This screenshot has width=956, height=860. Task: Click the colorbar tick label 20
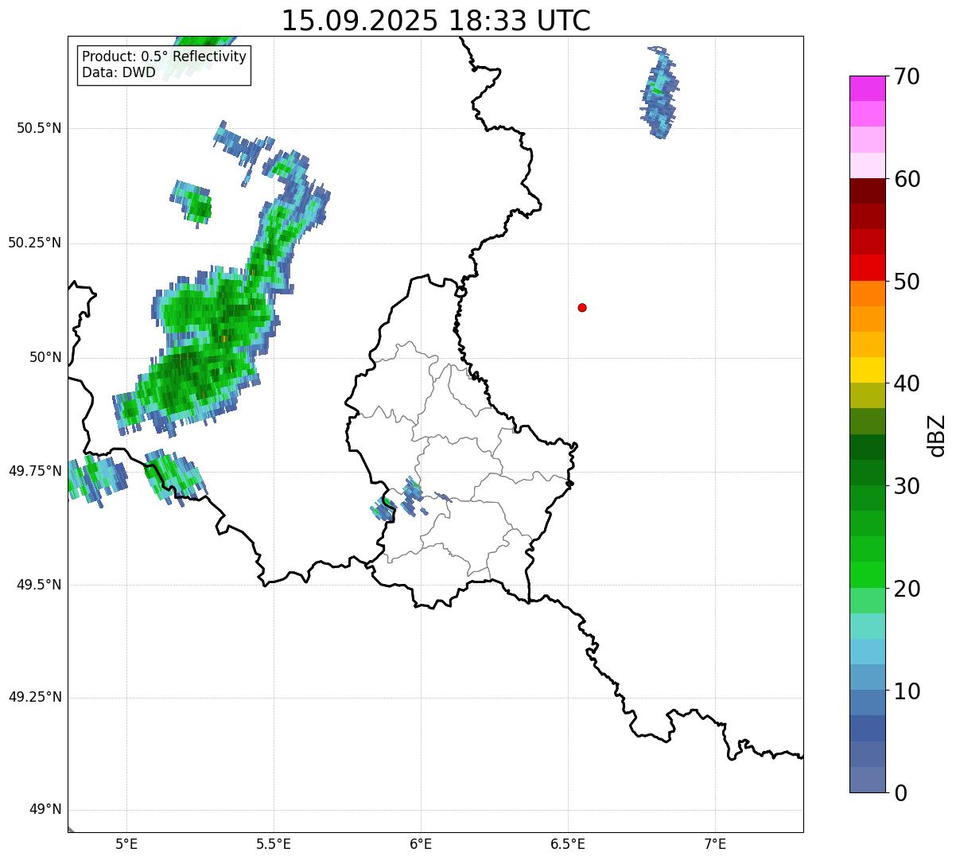tap(907, 589)
